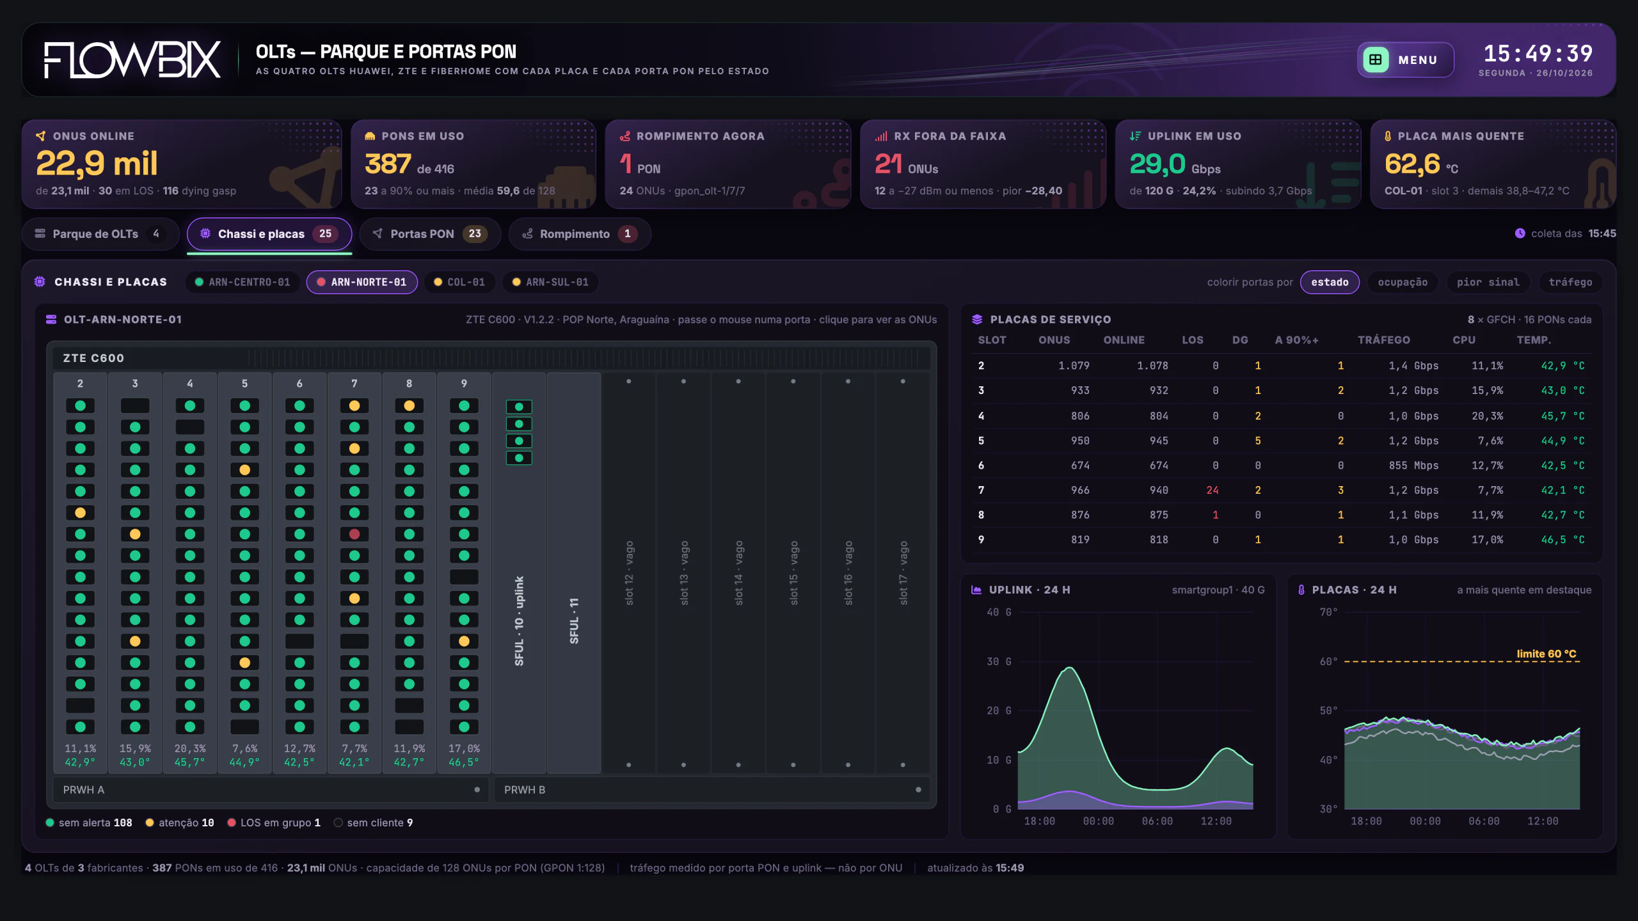Select OLT chip ARN-CENTRO-01
1638x921 pixels.
coord(243,282)
